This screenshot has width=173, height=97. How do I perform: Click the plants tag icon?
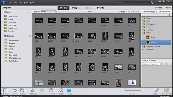coord(148,43)
